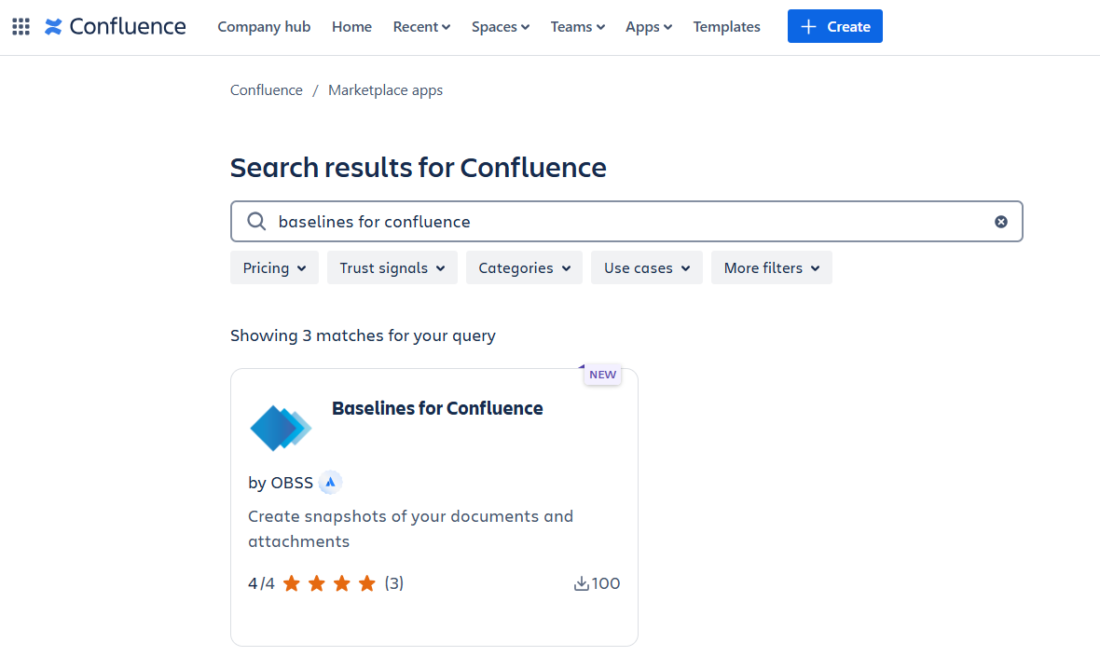
Task: Show More filters options
Action: pos(771,267)
